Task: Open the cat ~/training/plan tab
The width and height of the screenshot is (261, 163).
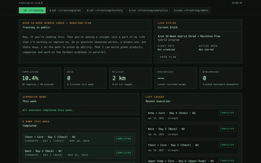Action: (x=65, y=10)
